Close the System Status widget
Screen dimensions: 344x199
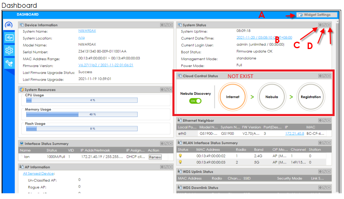pos(329,25)
